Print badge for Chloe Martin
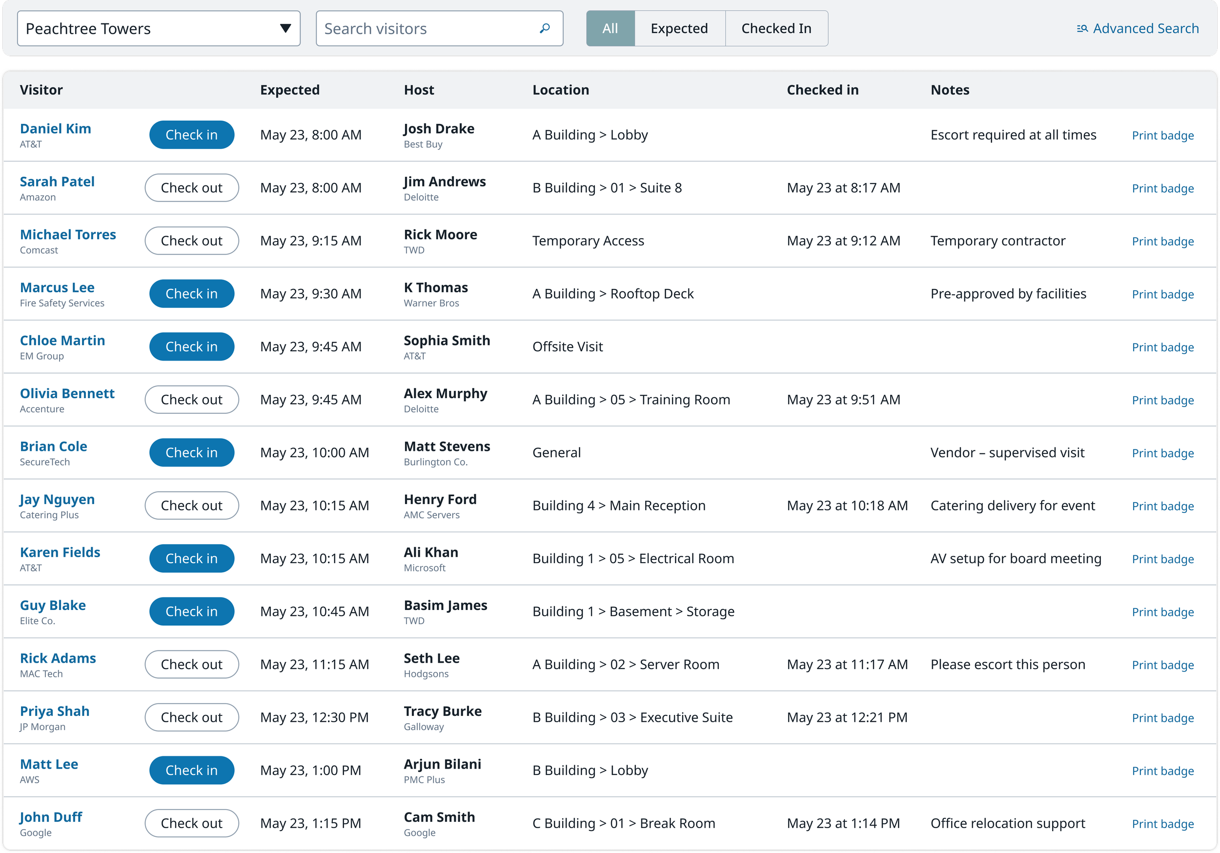 [1162, 347]
